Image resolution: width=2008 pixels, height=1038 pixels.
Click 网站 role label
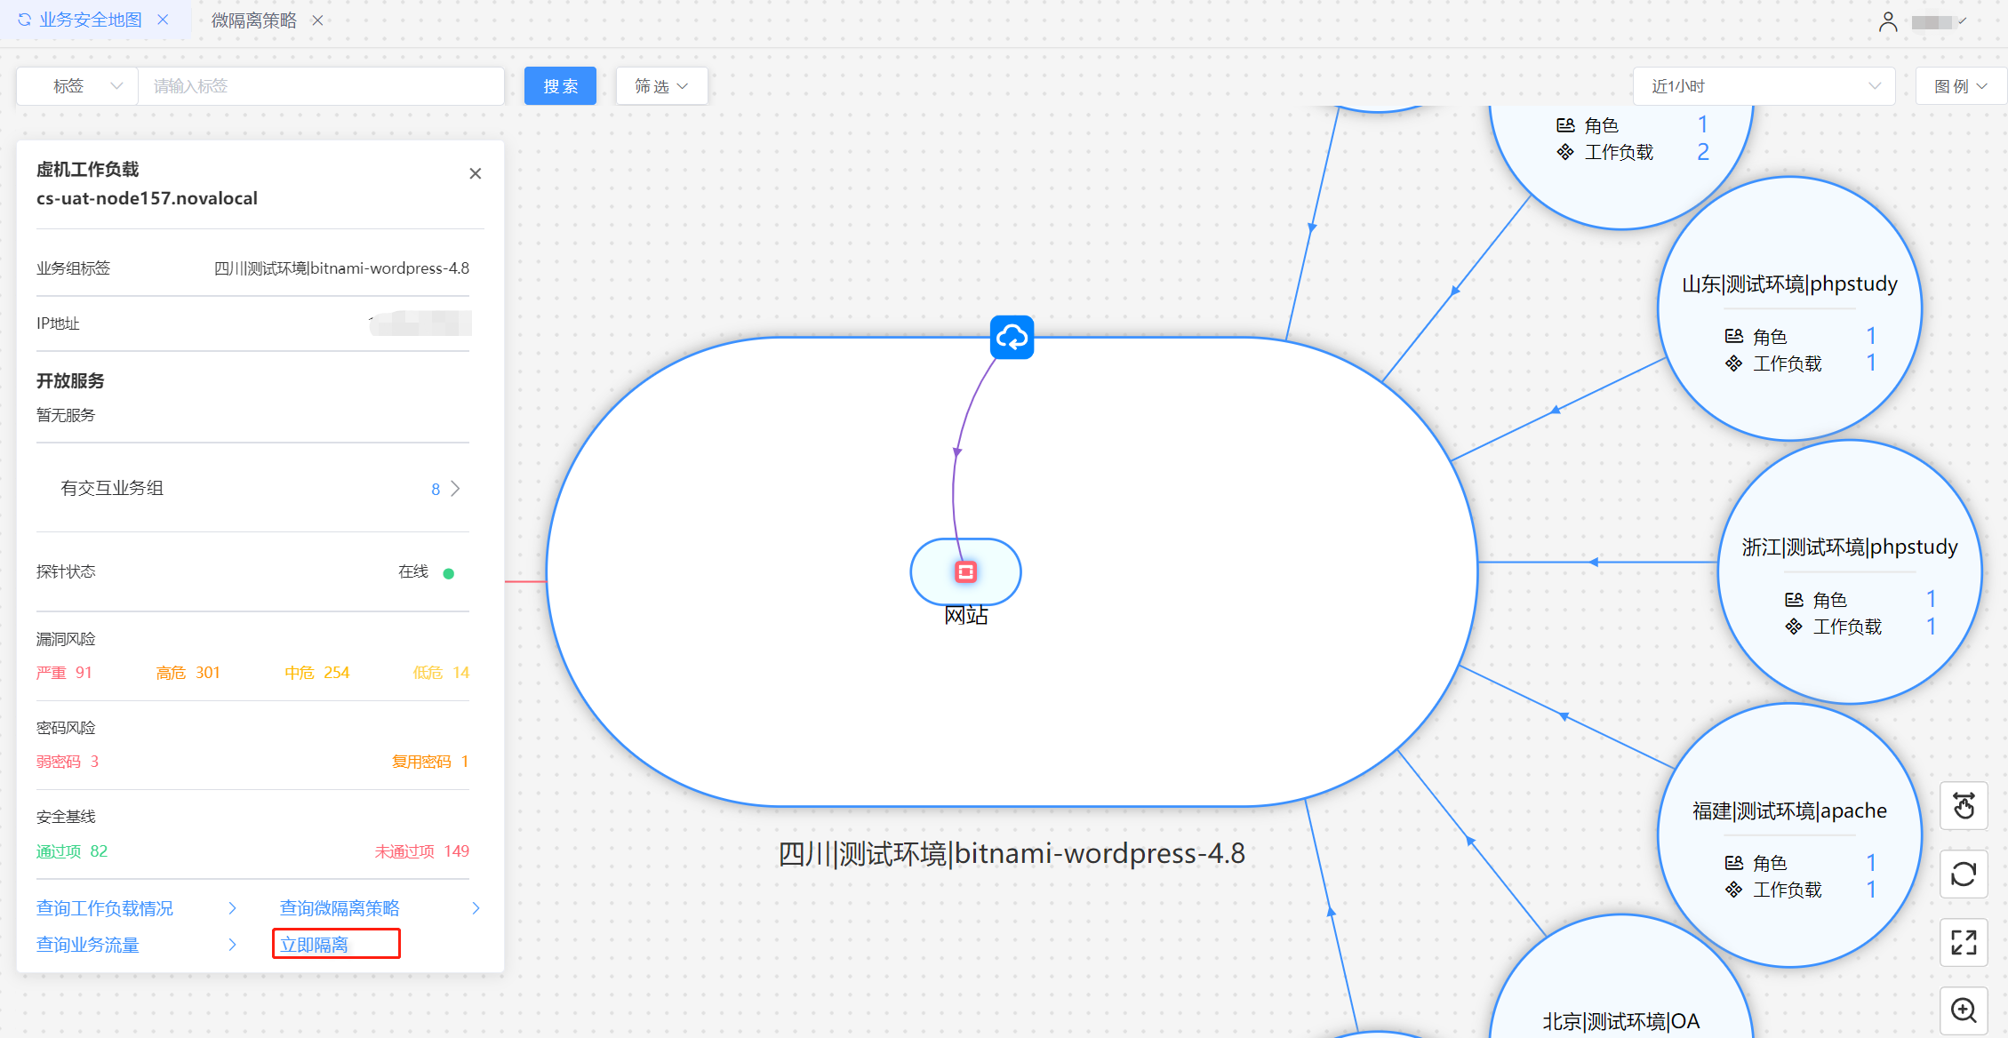pos(966,615)
